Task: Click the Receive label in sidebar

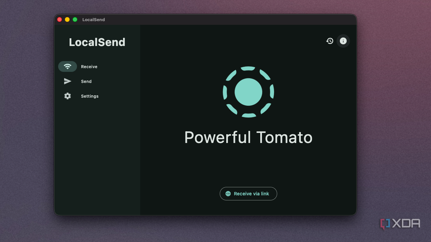Action: pyautogui.click(x=89, y=67)
